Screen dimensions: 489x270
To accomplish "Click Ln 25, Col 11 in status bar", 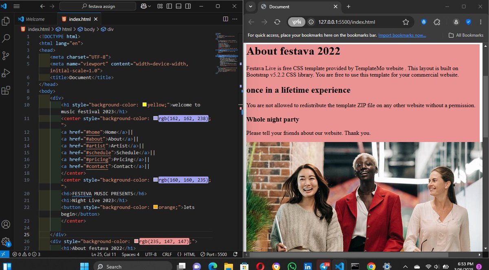I will (x=104, y=254).
